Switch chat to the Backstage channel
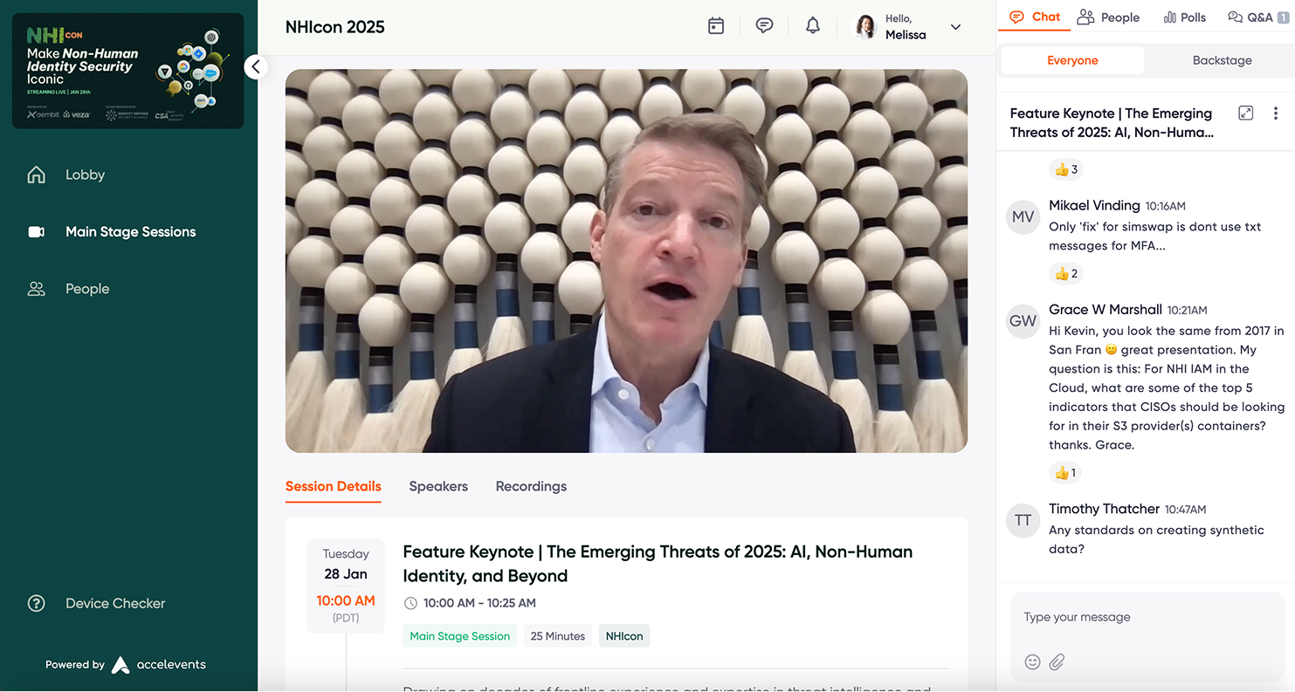This screenshot has width=1295, height=692. click(1222, 60)
